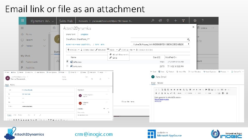Click the question mark help icon
The image size is (248, 140).
click(x=203, y=20)
